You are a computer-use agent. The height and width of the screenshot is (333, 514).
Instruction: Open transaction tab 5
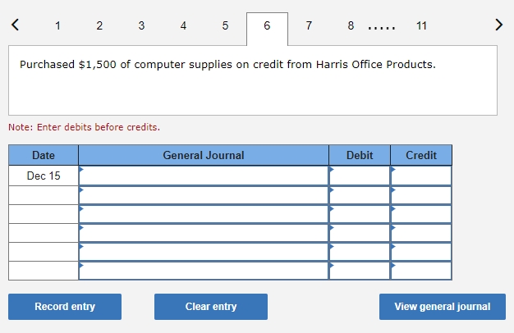(225, 25)
